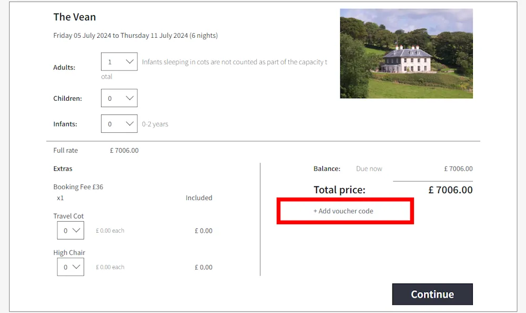Click The Vean property heading

pyautogui.click(x=75, y=17)
